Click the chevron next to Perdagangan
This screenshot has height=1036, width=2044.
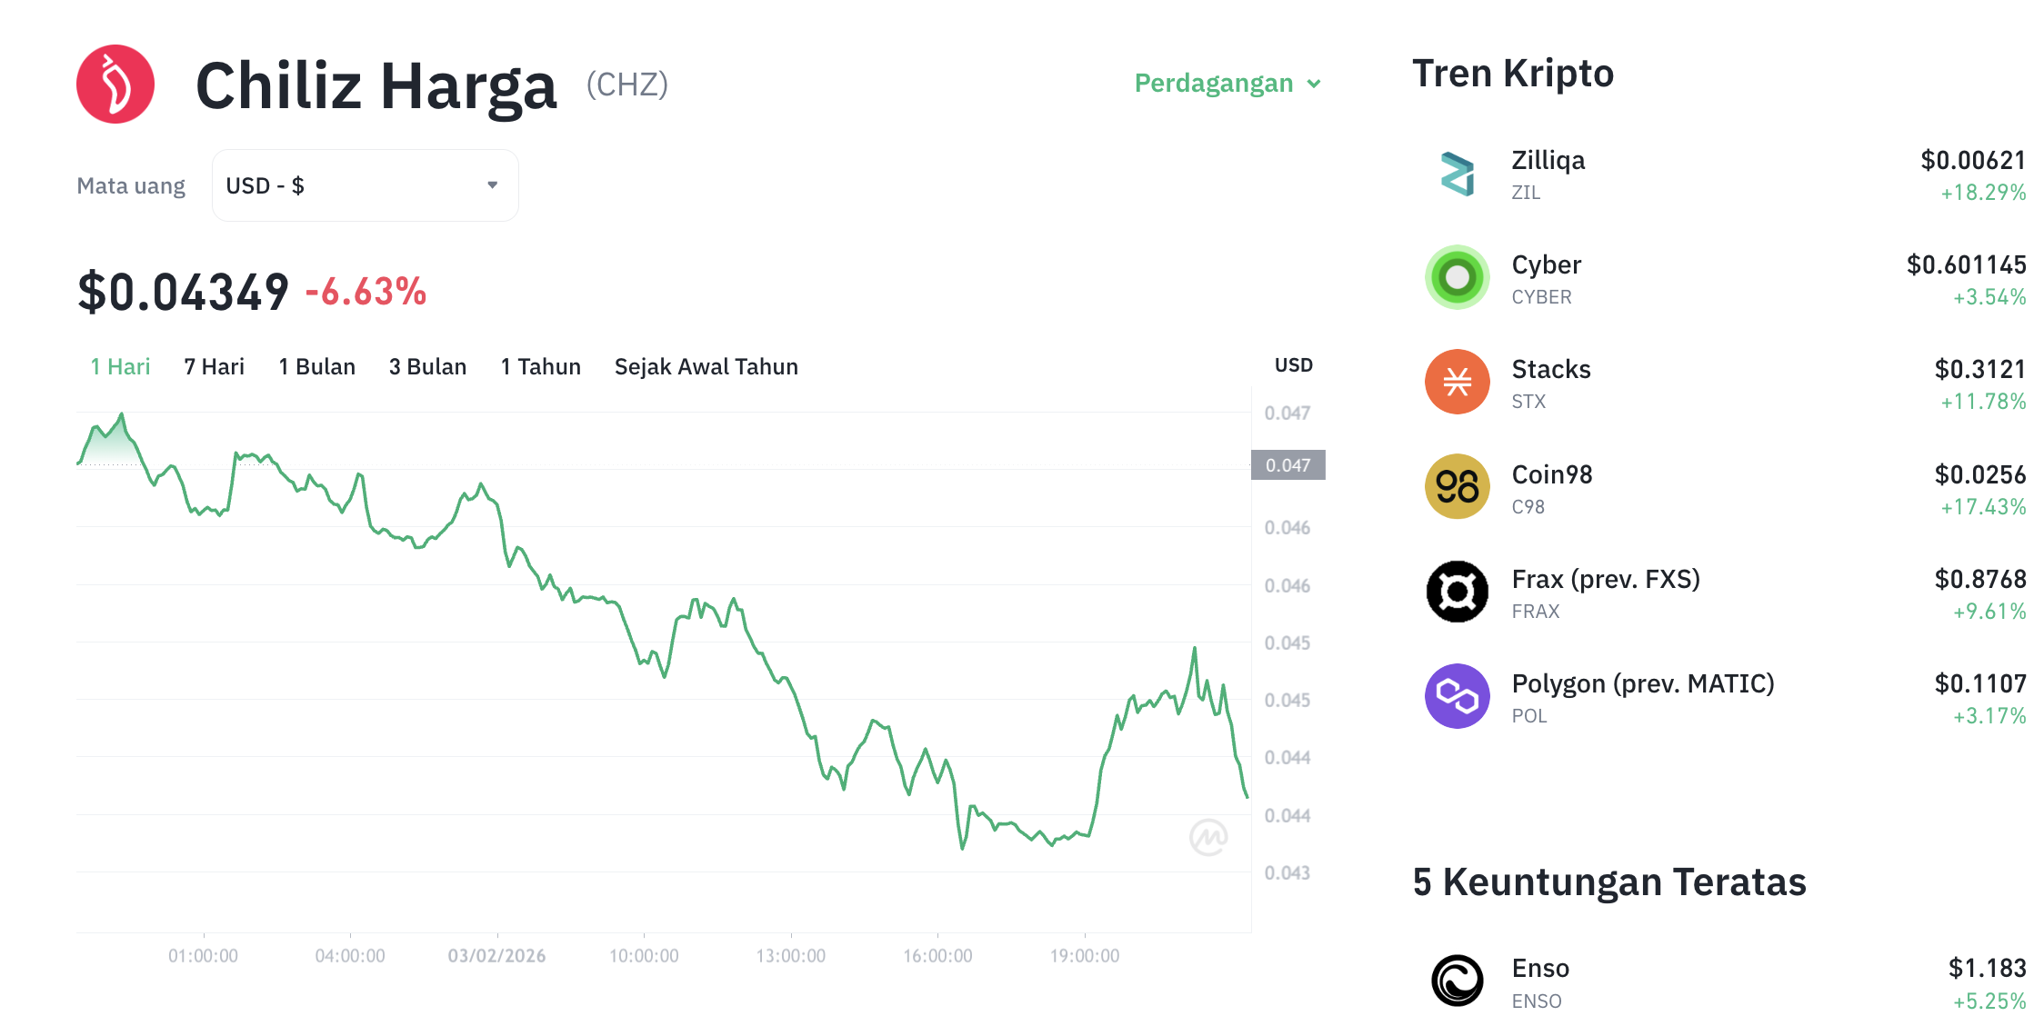[1313, 84]
